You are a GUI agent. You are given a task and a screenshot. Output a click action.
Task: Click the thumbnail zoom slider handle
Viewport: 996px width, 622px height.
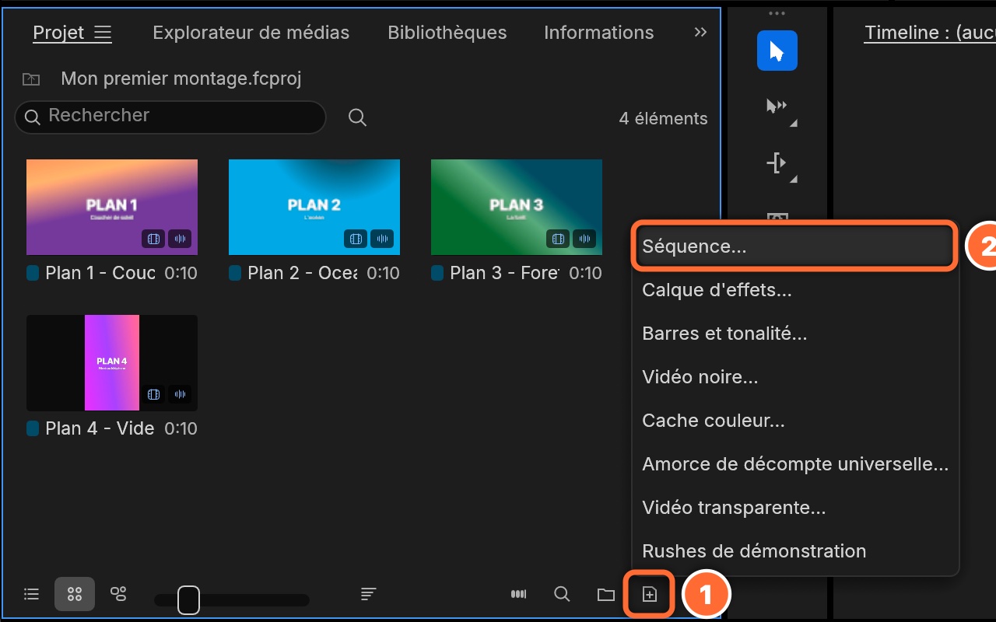(188, 600)
